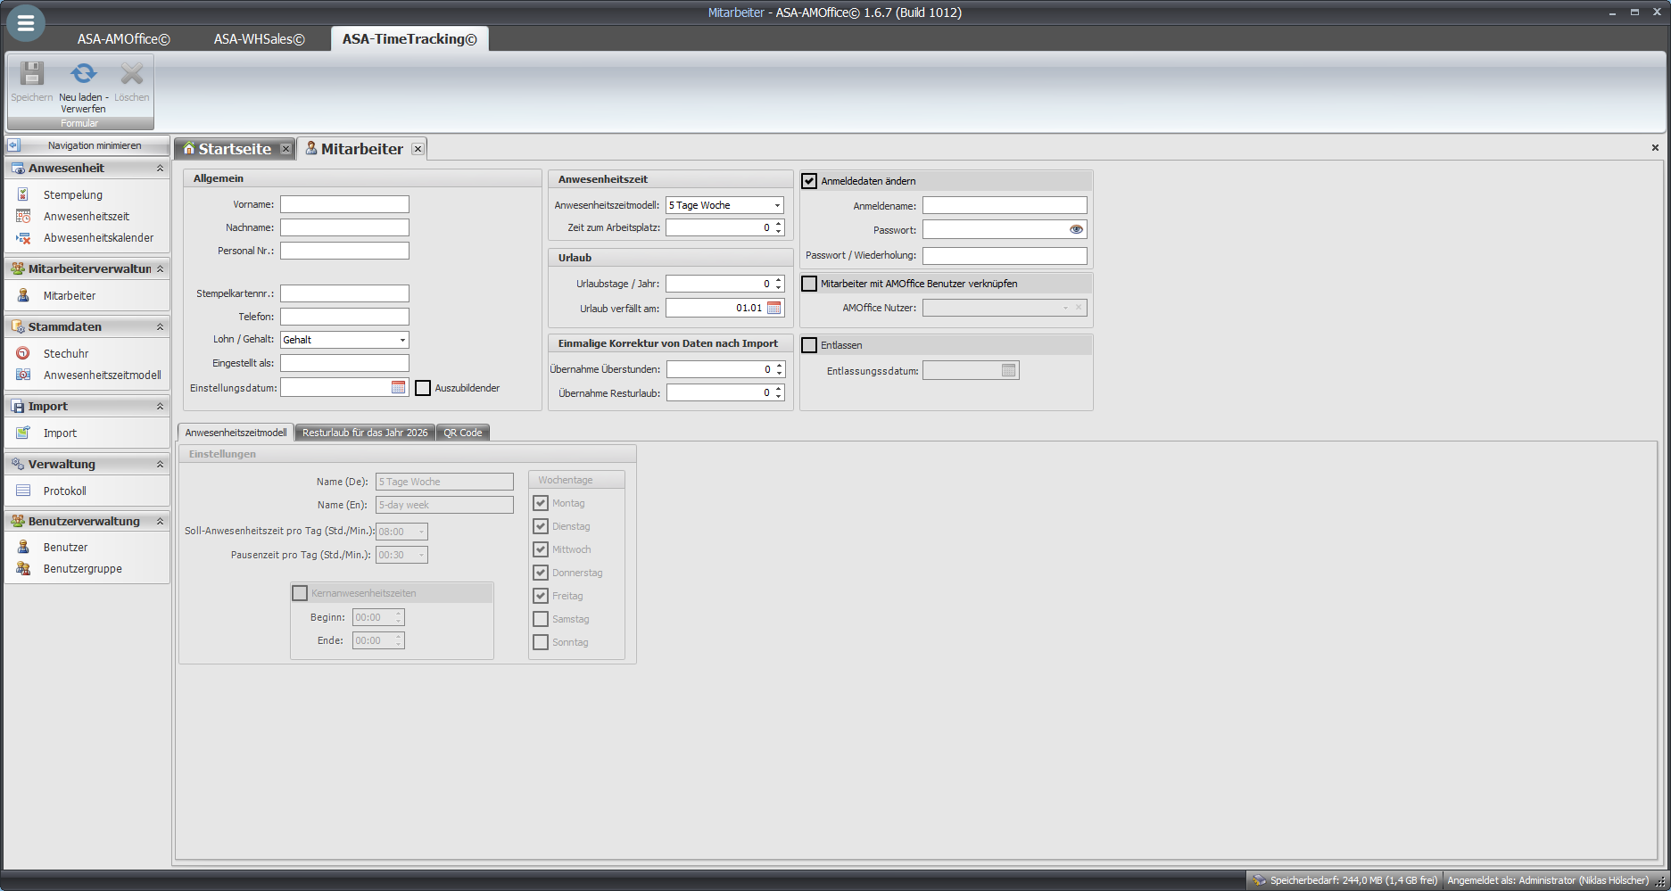This screenshot has width=1671, height=891.
Task: Show password with the eye icon
Action: [x=1076, y=229]
